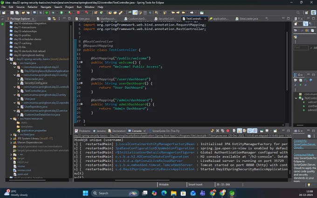This screenshot has width=317, height=198.
Task: Click 'Connected Mode' link in side panel
Action: point(303,155)
